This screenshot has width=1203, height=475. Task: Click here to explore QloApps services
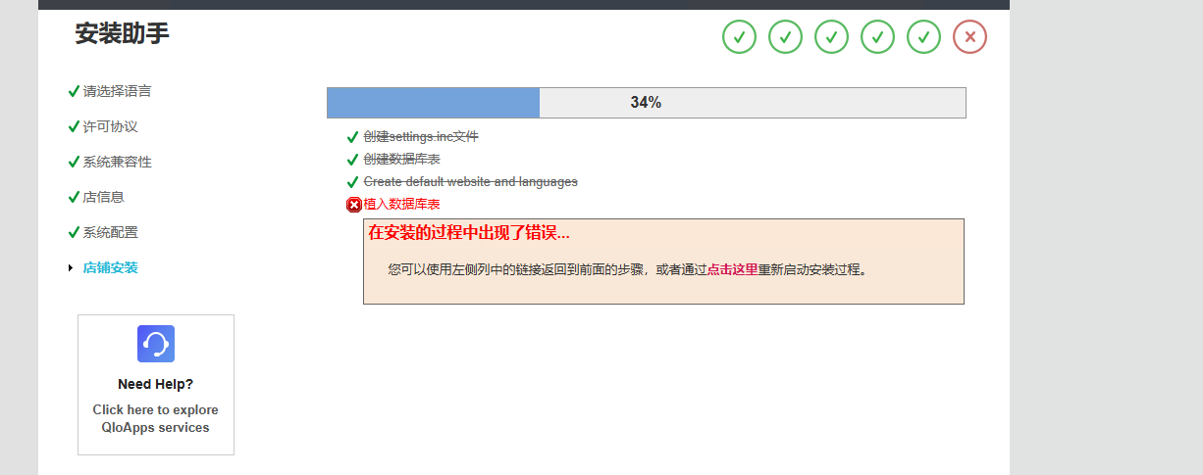[x=156, y=419]
